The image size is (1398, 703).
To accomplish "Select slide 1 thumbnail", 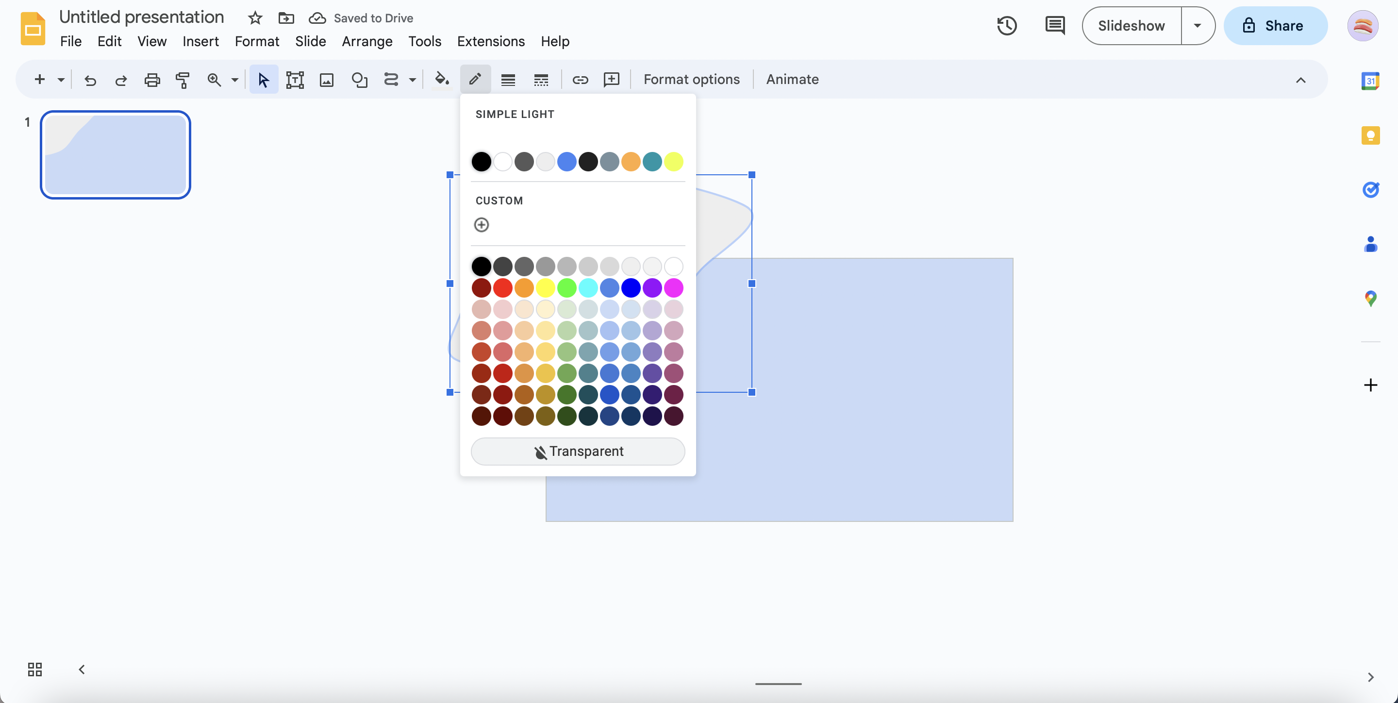I will (116, 155).
